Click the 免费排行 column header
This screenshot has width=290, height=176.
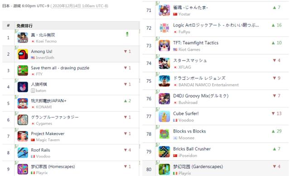24,26
